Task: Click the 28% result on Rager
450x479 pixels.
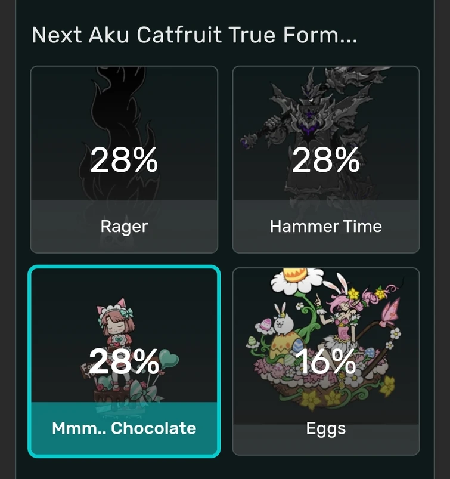Action: [125, 160]
